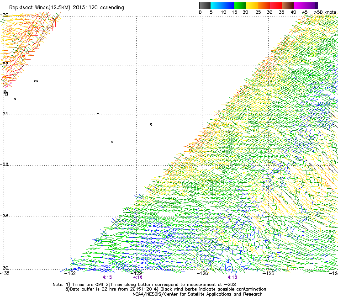Click the 'Times are GMT' note text
338x297 pixels.
tap(88, 285)
